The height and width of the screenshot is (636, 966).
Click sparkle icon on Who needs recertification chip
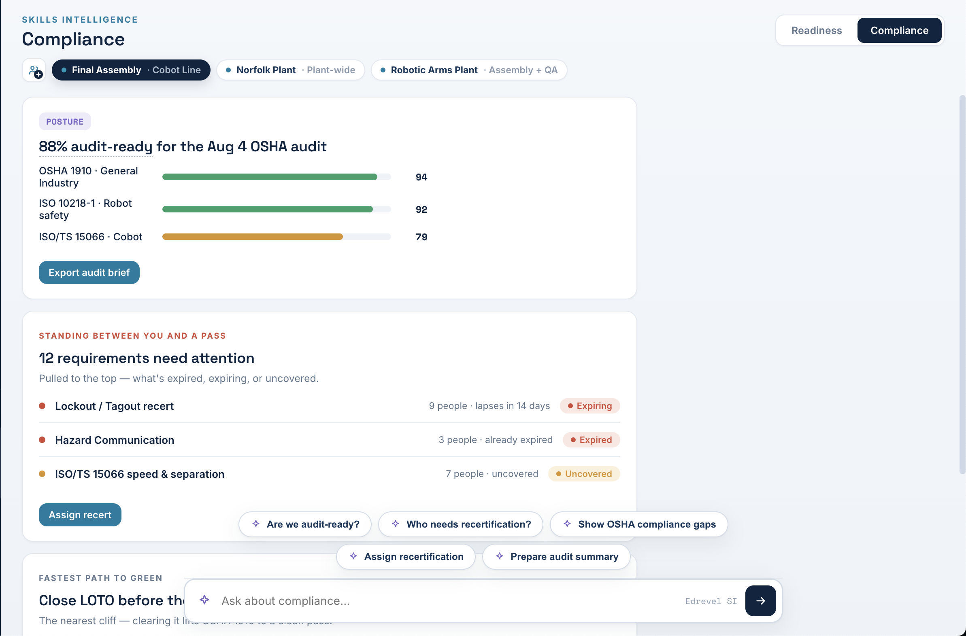coord(396,524)
